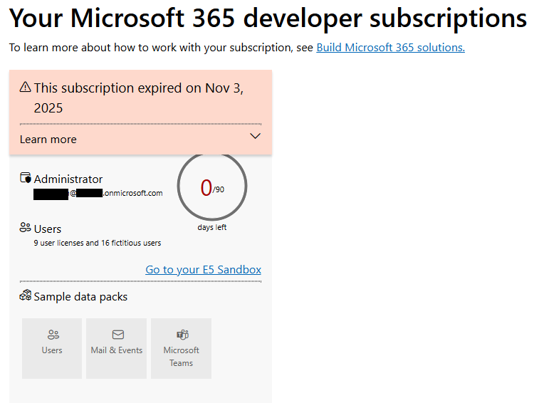This screenshot has height=403, width=534.
Task: Select the Users sample data pack tile
Action: [52, 348]
